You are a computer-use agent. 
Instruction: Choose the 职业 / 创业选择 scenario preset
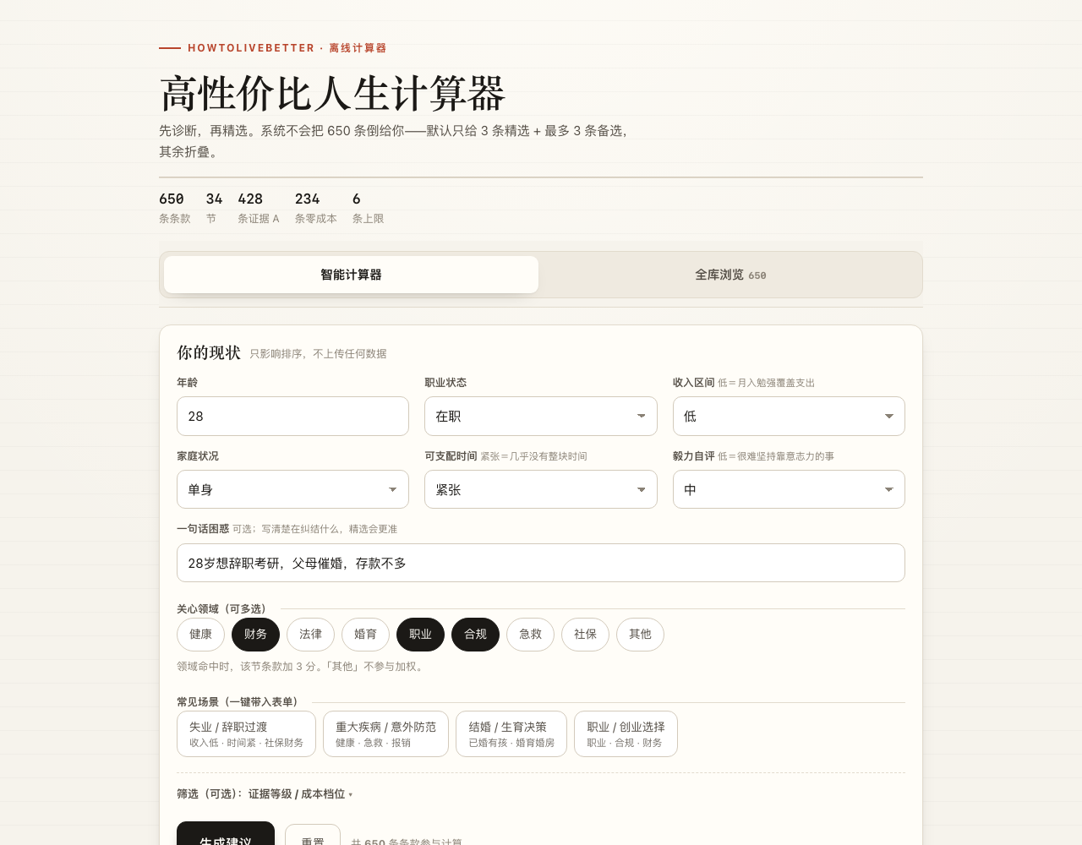pyautogui.click(x=626, y=733)
